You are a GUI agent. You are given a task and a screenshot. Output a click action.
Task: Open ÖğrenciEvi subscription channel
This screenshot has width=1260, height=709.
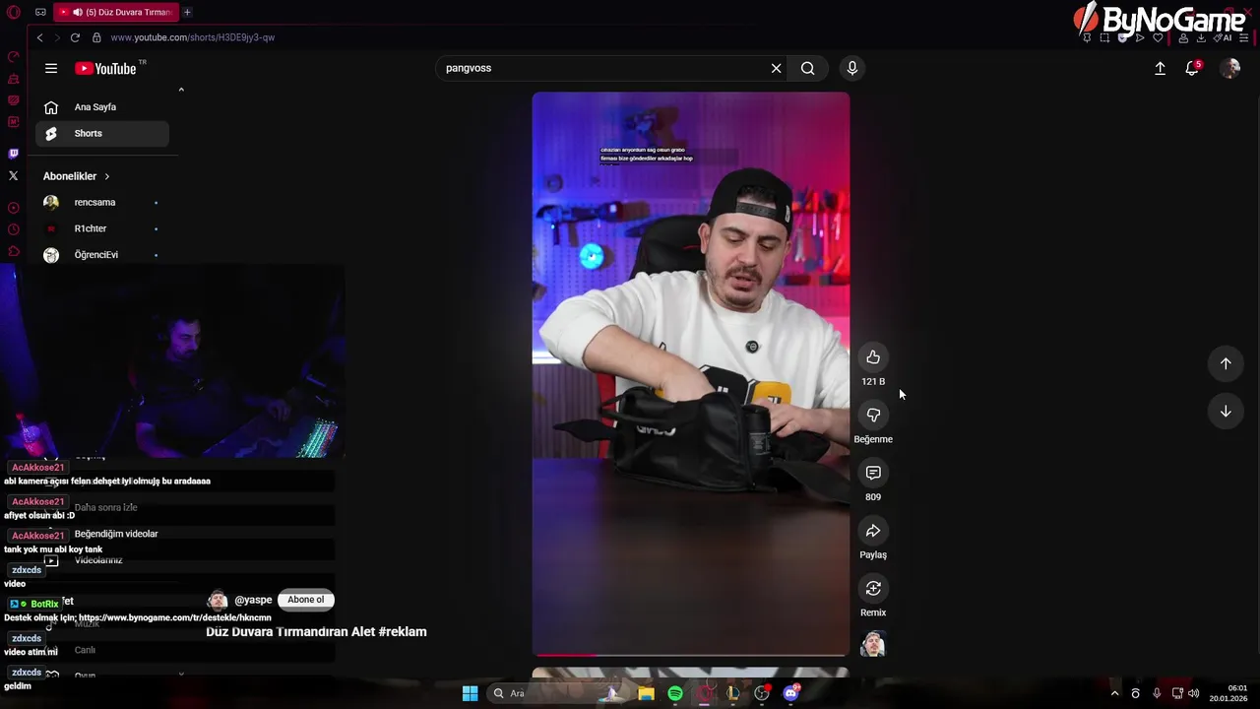(102, 255)
